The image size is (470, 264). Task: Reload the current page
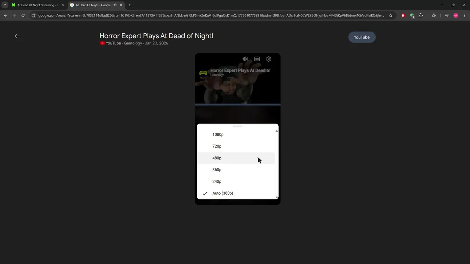pos(23,15)
